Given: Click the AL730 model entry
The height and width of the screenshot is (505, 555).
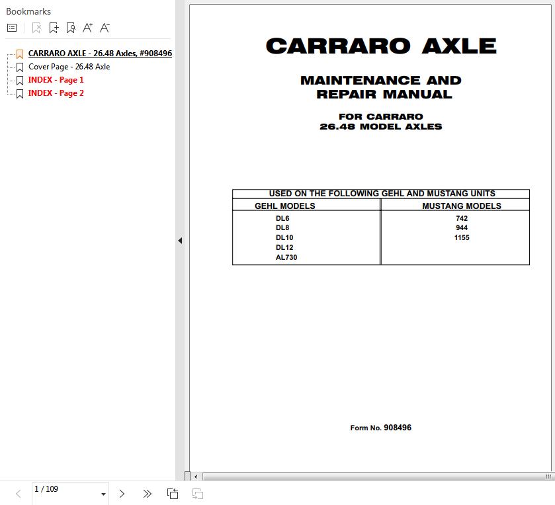Looking at the screenshot, I should click(x=286, y=257).
